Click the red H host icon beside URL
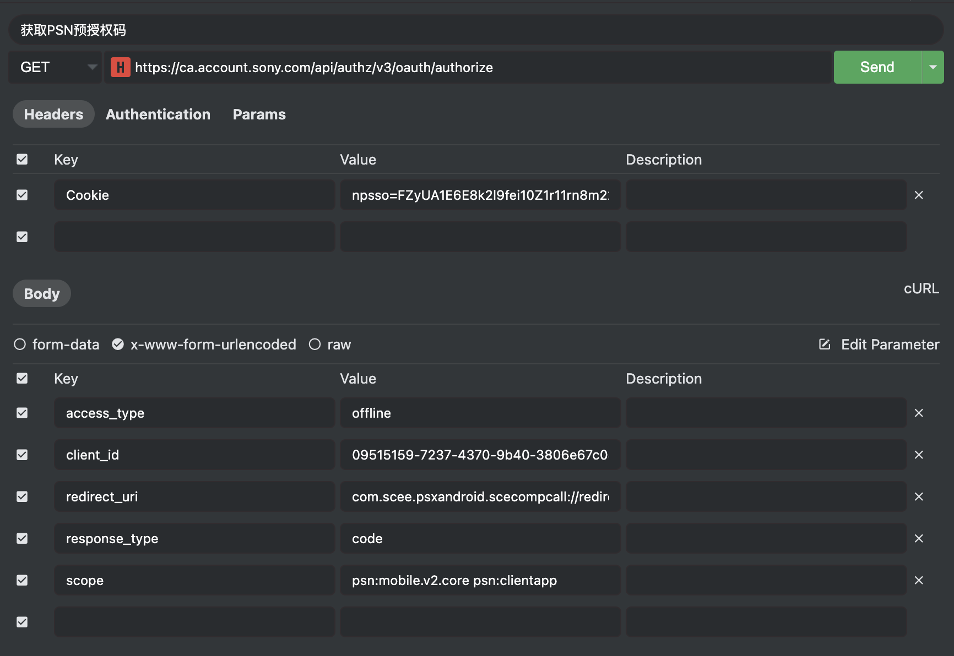This screenshot has height=656, width=954. 120,67
